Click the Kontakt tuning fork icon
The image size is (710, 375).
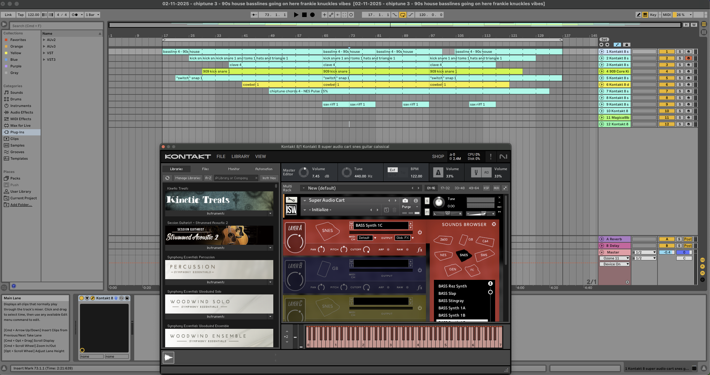476,172
